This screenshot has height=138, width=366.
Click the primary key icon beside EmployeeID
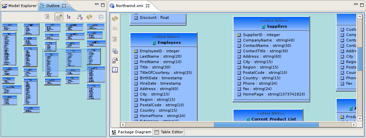136,51
